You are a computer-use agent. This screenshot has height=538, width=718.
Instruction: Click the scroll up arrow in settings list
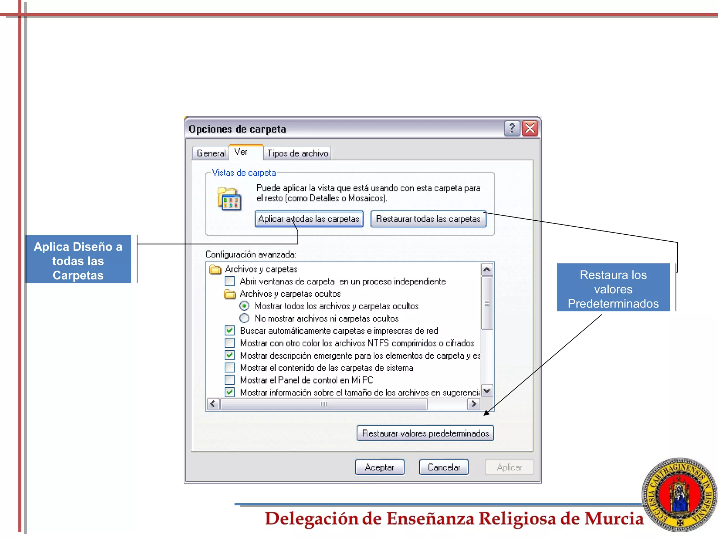click(487, 270)
